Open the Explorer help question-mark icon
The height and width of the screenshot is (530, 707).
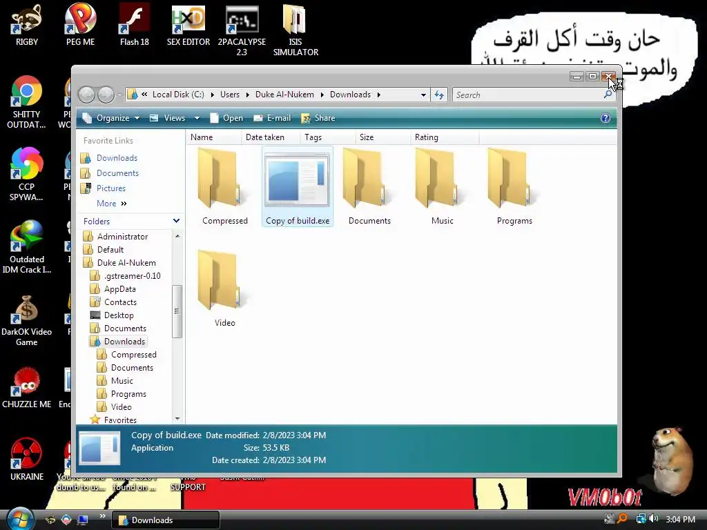tap(605, 118)
